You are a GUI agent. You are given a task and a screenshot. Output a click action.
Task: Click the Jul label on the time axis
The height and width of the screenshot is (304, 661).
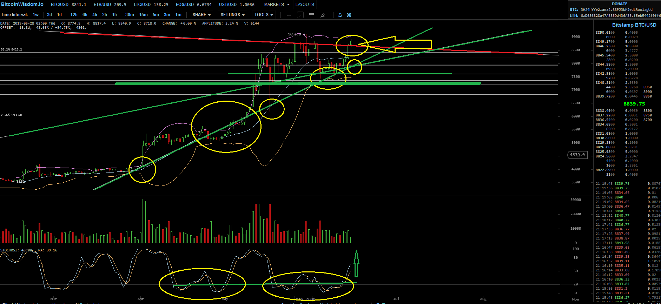tap(396, 299)
